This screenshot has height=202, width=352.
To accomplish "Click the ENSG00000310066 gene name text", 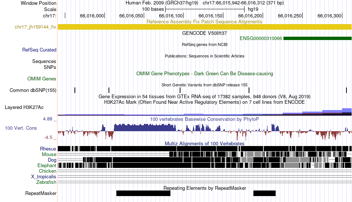I will (260, 39).
